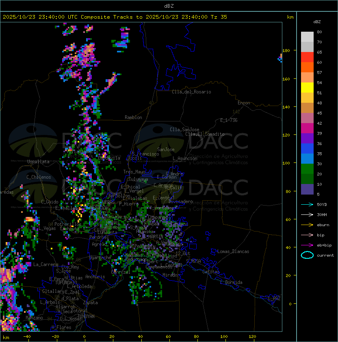
Task: Click the Divisadero place label
Action: pyautogui.click(x=180, y=201)
